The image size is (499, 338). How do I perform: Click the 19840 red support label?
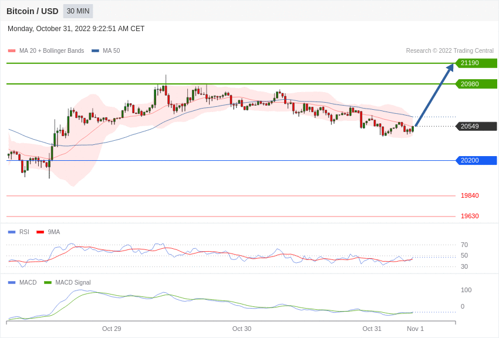point(470,195)
